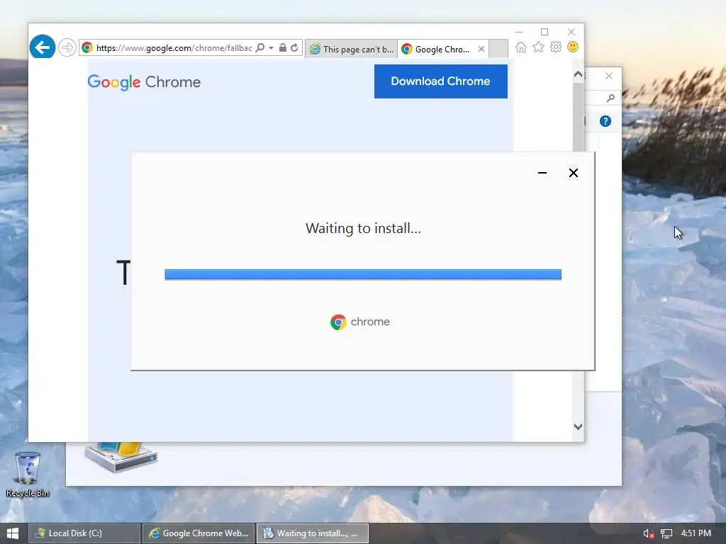Screen dimensions: 726x544
Task: Click the chrome logo in the installer
Action: pyautogui.click(x=360, y=322)
